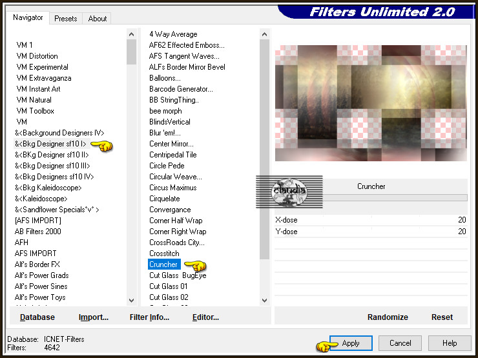Switch to the Presets tab
The width and height of the screenshot is (478, 358).
click(x=65, y=19)
